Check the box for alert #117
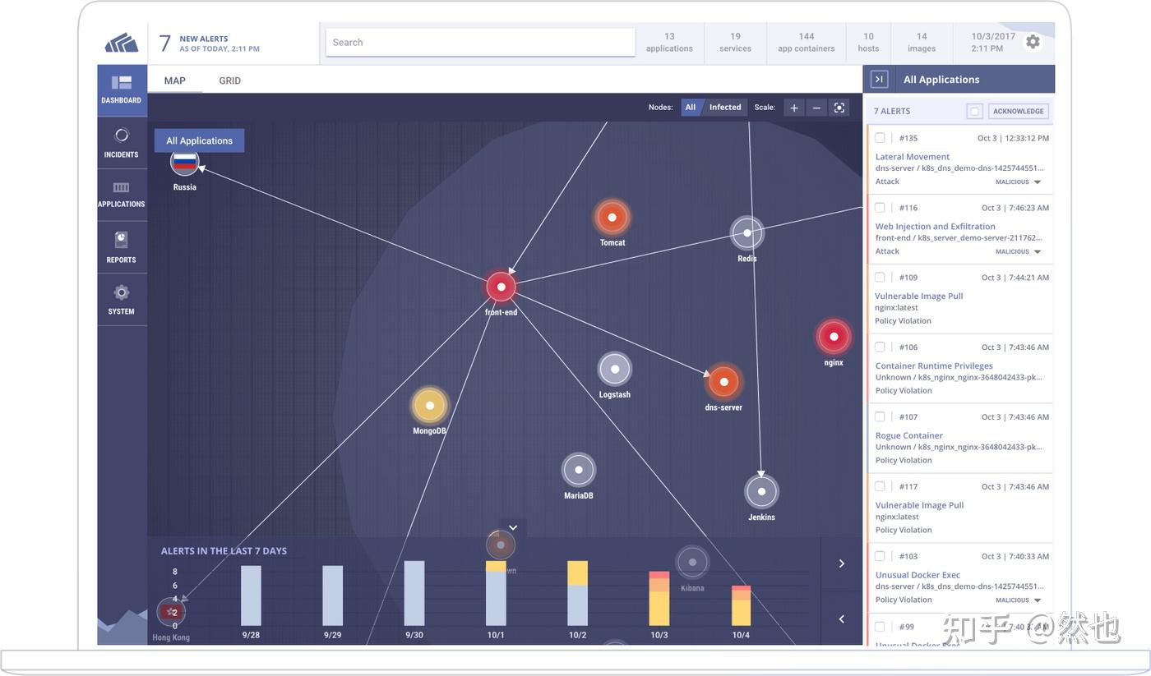The width and height of the screenshot is (1151, 676). click(880, 486)
